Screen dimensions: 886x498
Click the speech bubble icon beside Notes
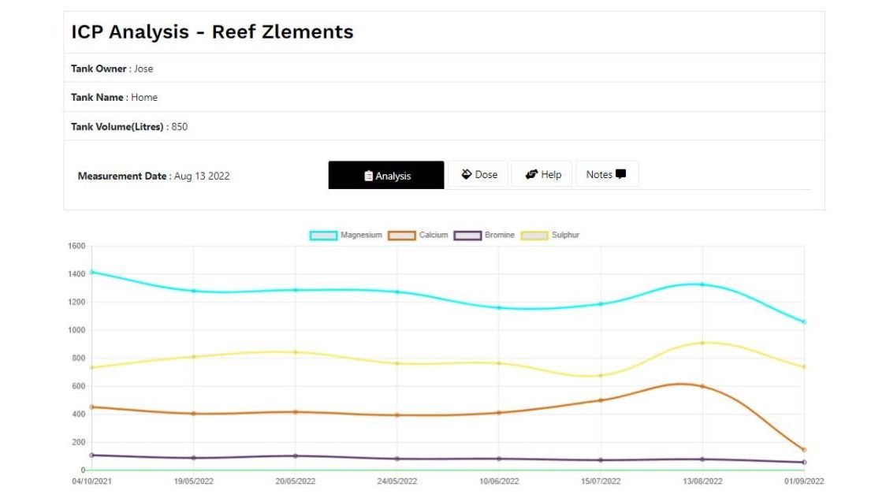622,173
